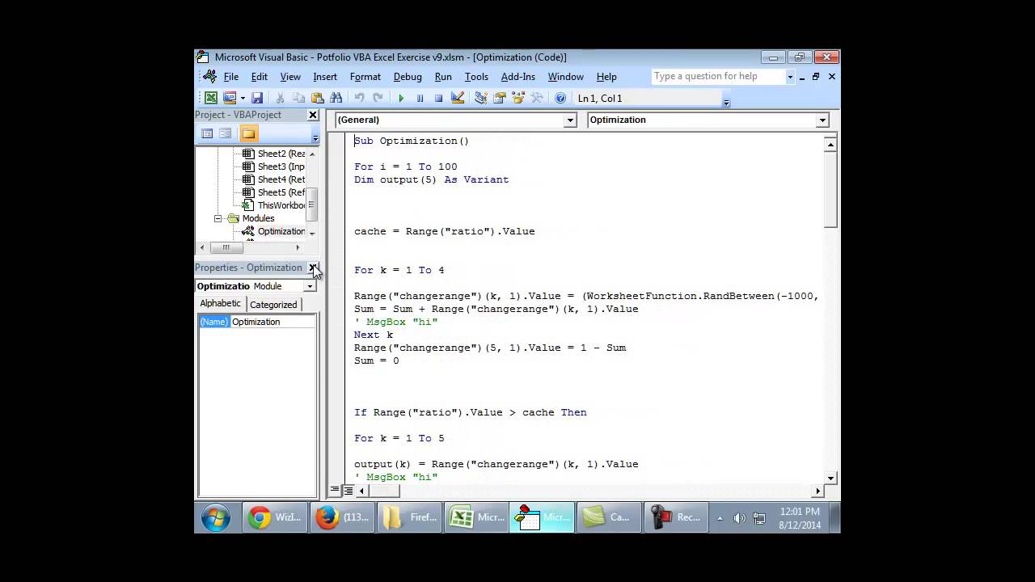This screenshot has width=1035, height=582.
Task: Open the toolbar options arrow after Ln 1, Col 1
Action: pyautogui.click(x=726, y=102)
